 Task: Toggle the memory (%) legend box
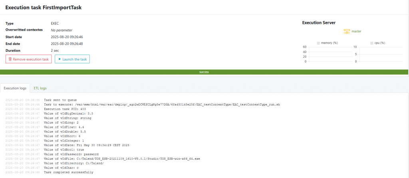318,43
